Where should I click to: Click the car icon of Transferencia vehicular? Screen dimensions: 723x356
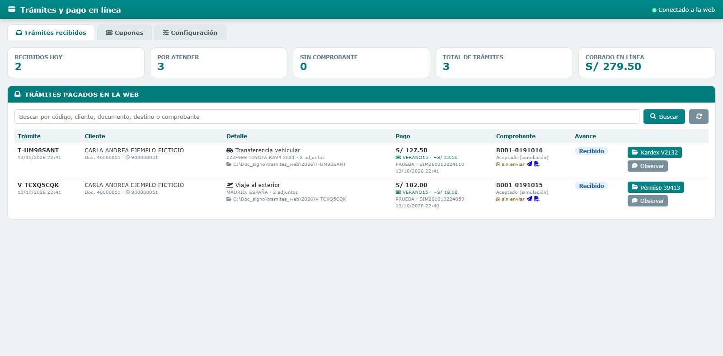click(230, 150)
